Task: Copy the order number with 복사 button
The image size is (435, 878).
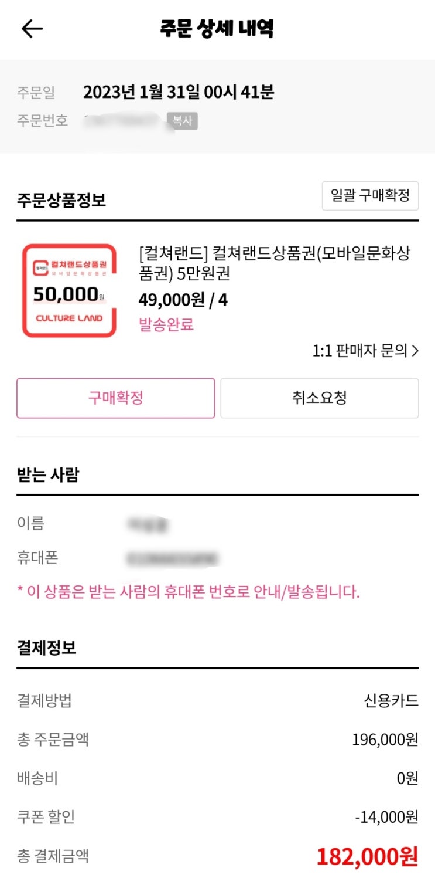Action: [182, 121]
